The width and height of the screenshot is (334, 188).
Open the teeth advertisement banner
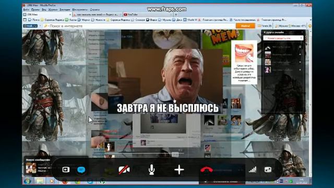tap(244, 63)
